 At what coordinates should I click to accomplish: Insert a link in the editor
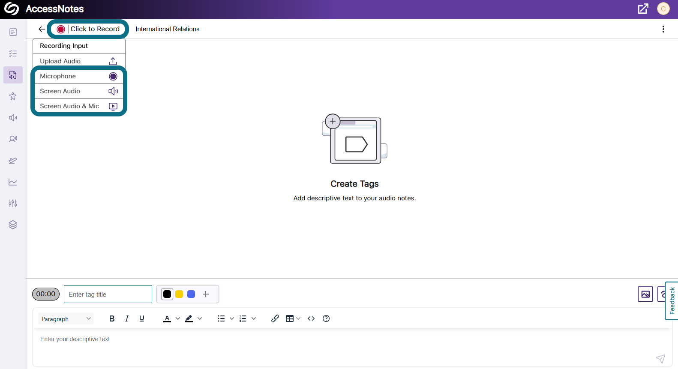[275, 318]
